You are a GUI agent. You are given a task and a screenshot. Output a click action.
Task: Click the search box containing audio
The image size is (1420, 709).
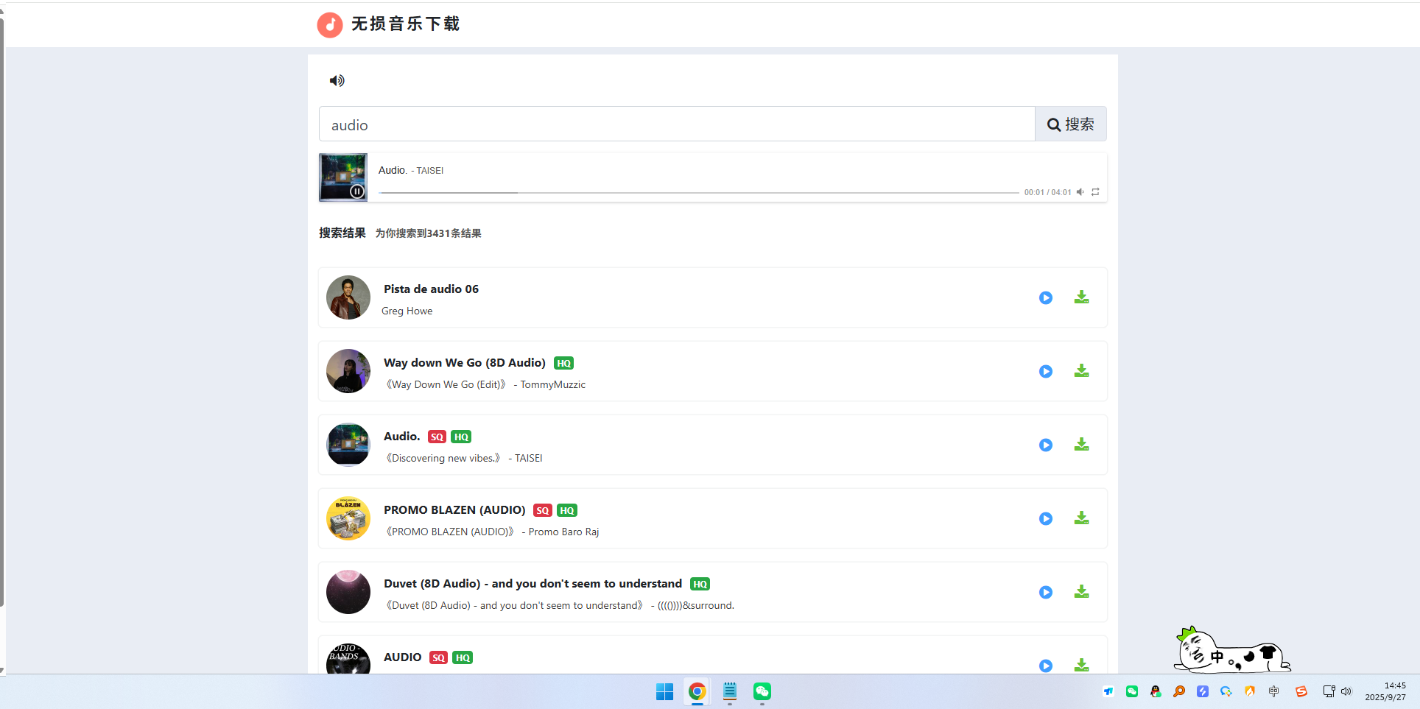click(x=676, y=124)
